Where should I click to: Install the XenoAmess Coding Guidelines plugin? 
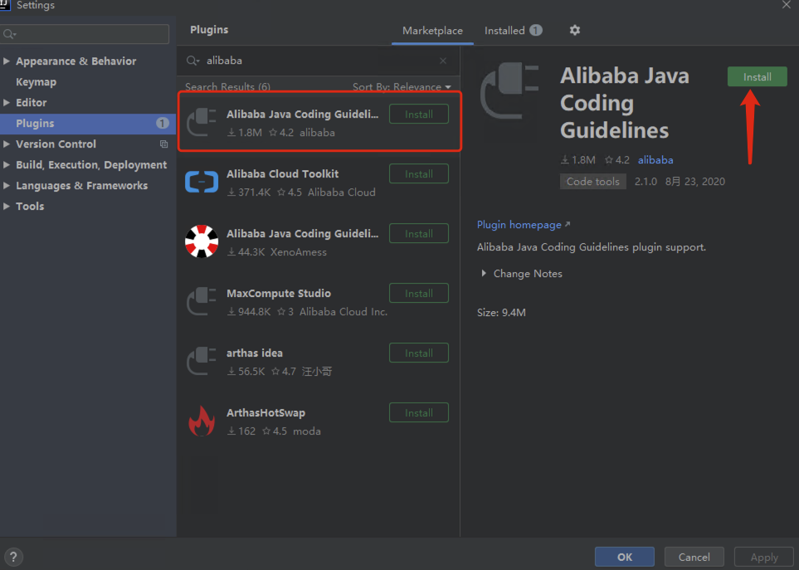(419, 233)
